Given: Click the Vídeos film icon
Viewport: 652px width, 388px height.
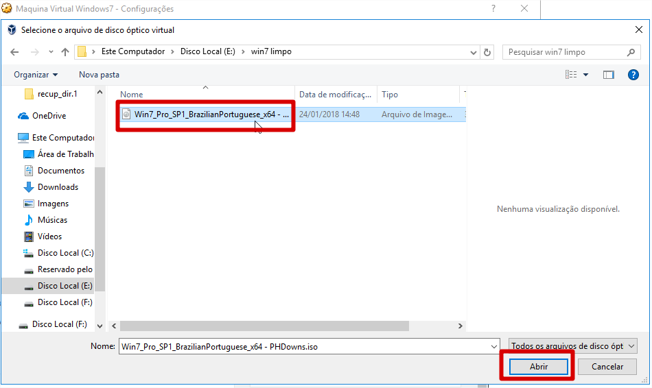Looking at the screenshot, I should pos(29,237).
